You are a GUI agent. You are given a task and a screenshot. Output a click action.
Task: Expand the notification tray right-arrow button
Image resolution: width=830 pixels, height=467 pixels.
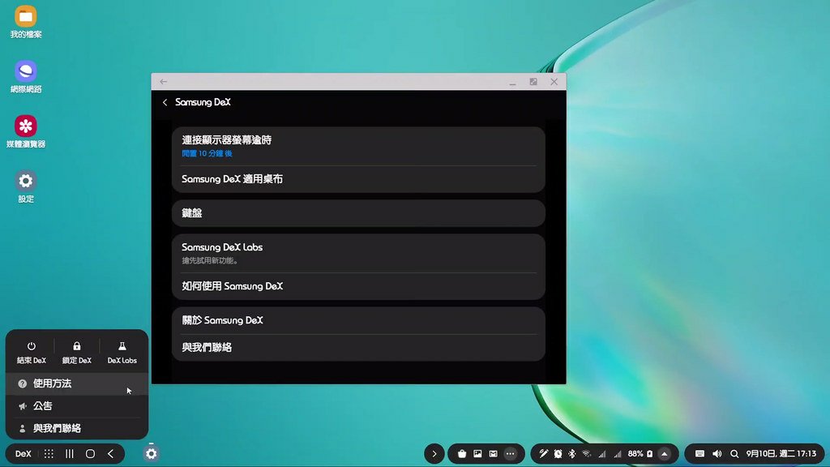[x=434, y=454]
